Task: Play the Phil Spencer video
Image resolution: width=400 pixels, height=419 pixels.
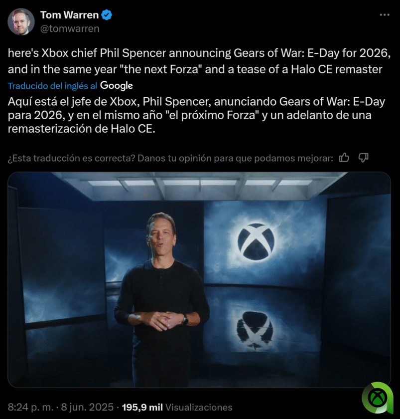Action: [x=199, y=279]
